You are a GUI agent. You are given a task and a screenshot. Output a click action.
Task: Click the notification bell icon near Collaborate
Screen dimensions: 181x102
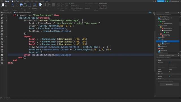(x=155, y=1)
